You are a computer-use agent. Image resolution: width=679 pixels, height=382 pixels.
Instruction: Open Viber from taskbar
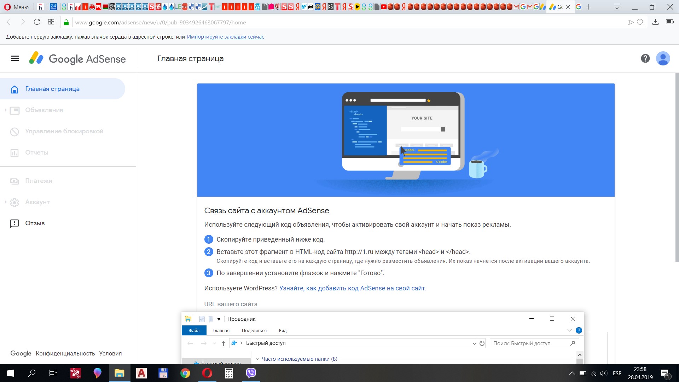251,373
